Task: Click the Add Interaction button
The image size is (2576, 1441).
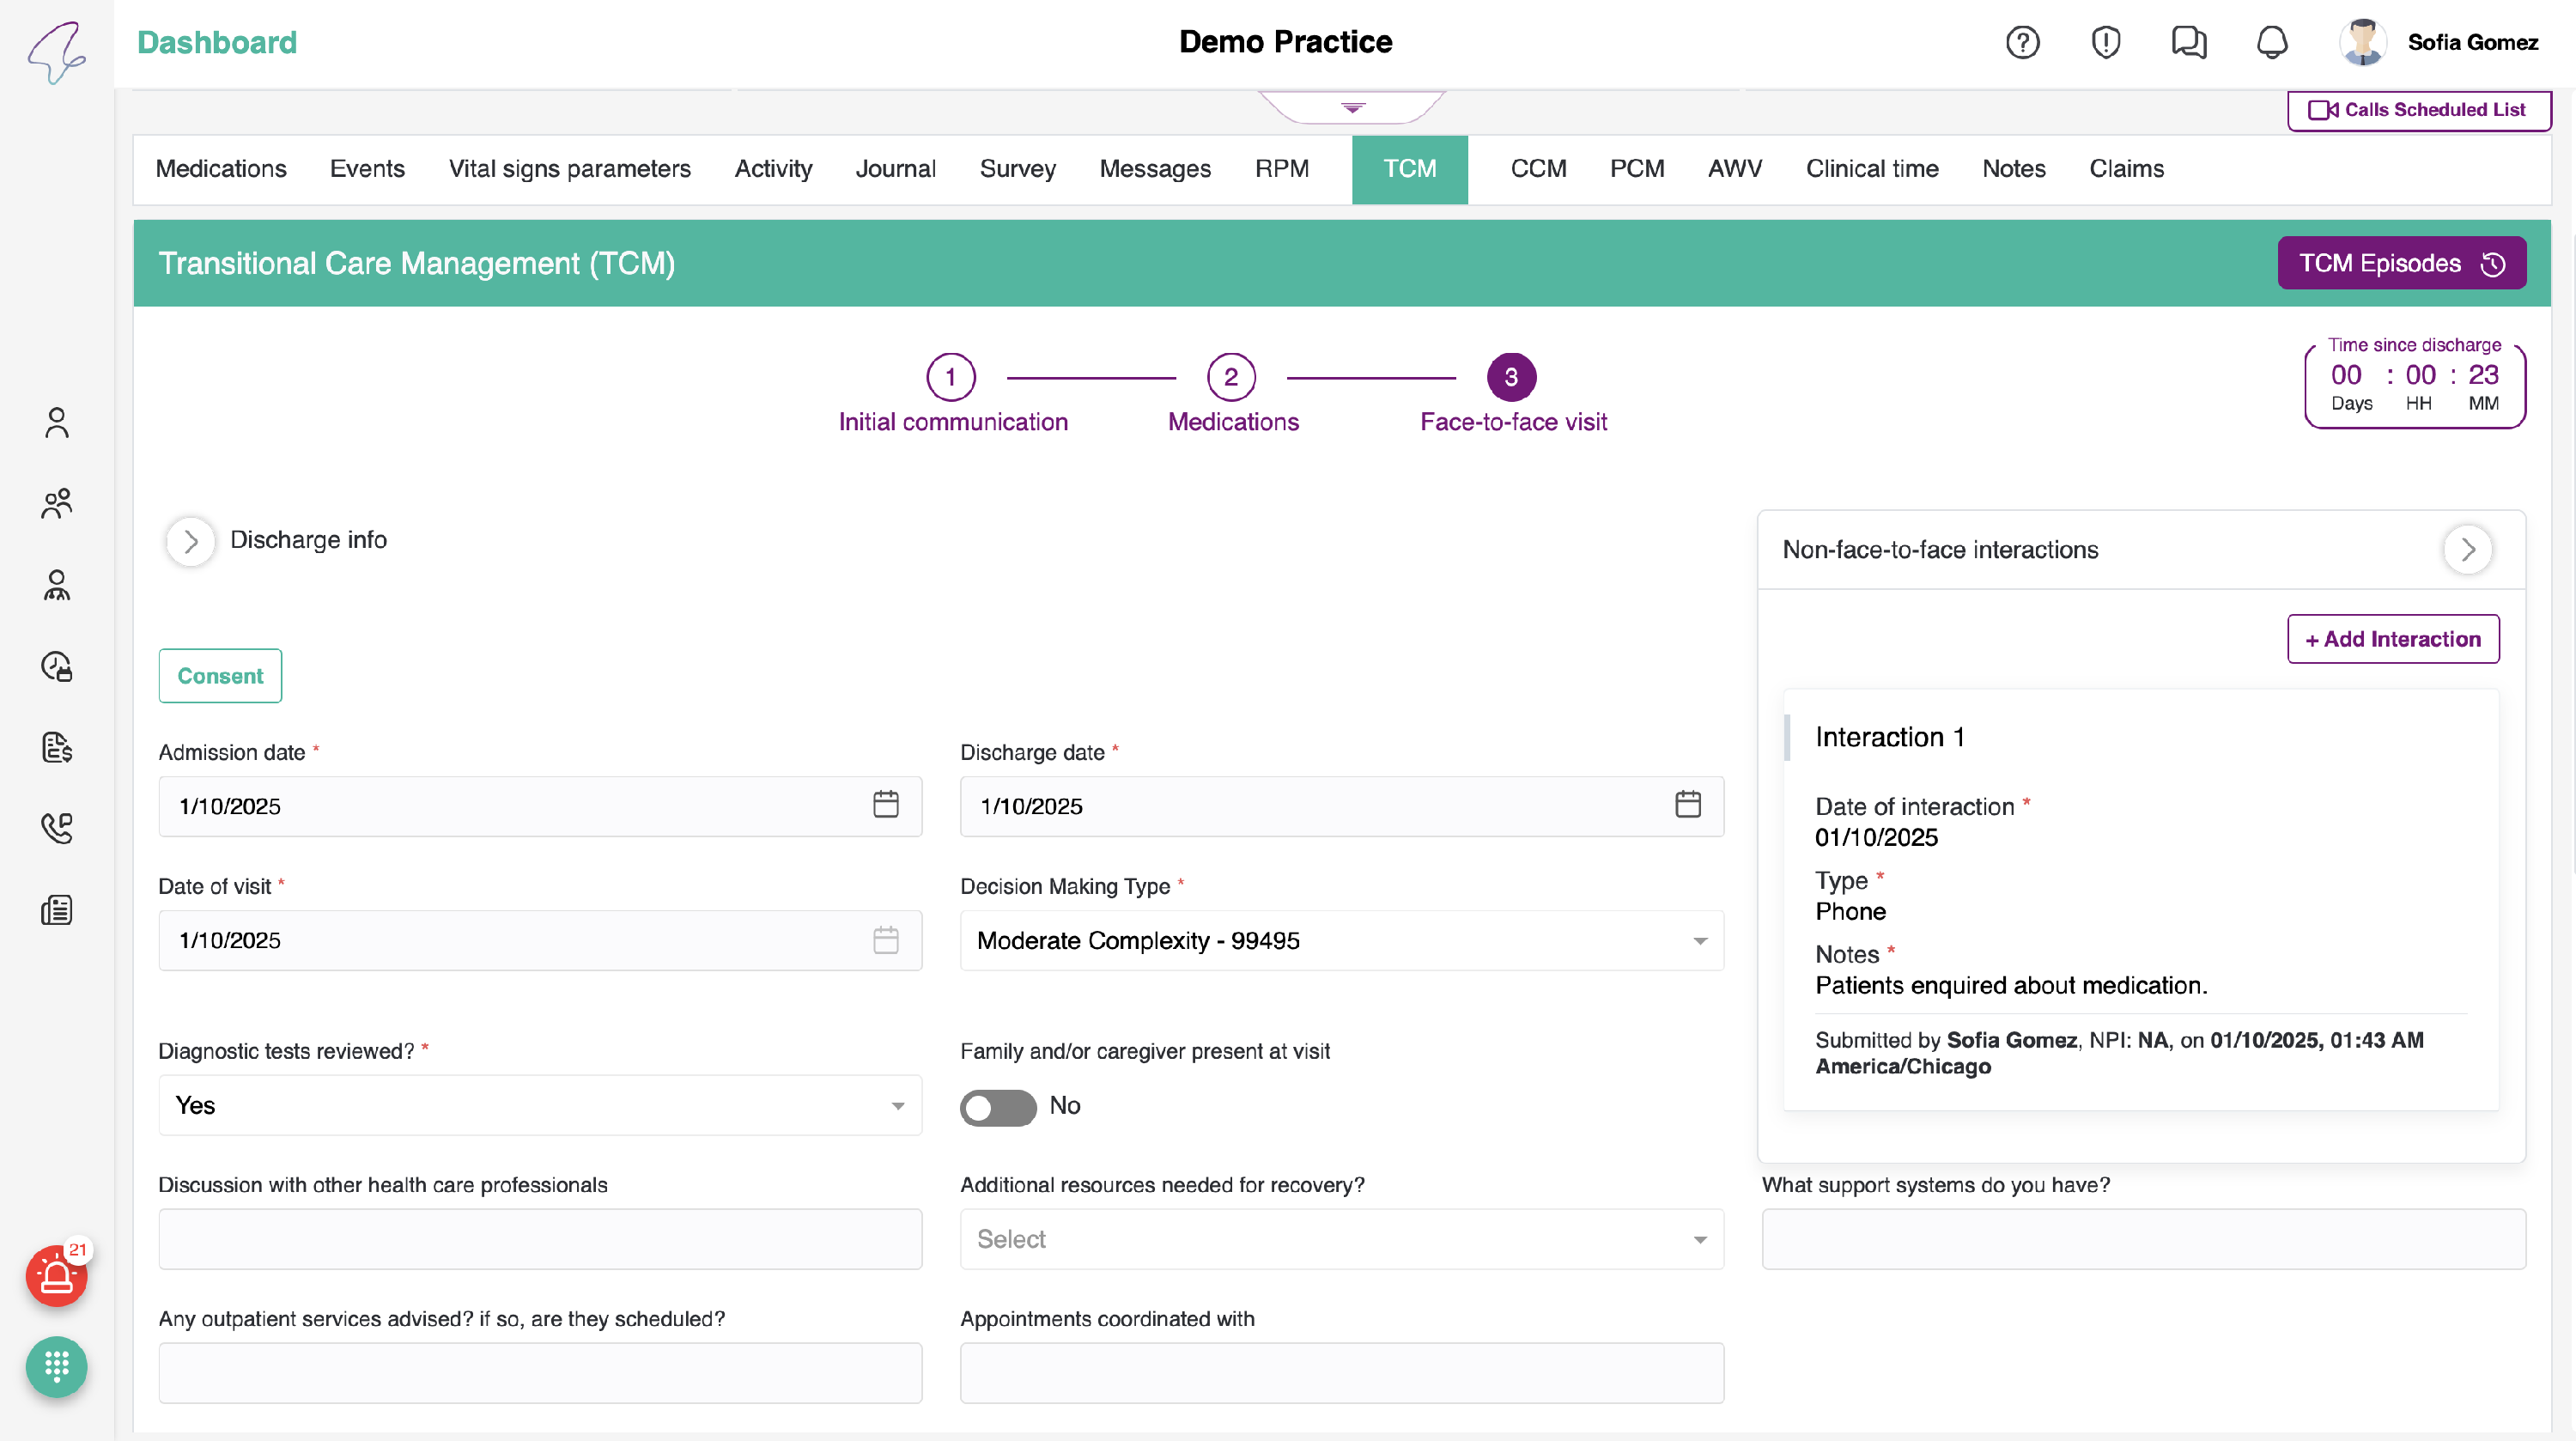Action: (2392, 639)
